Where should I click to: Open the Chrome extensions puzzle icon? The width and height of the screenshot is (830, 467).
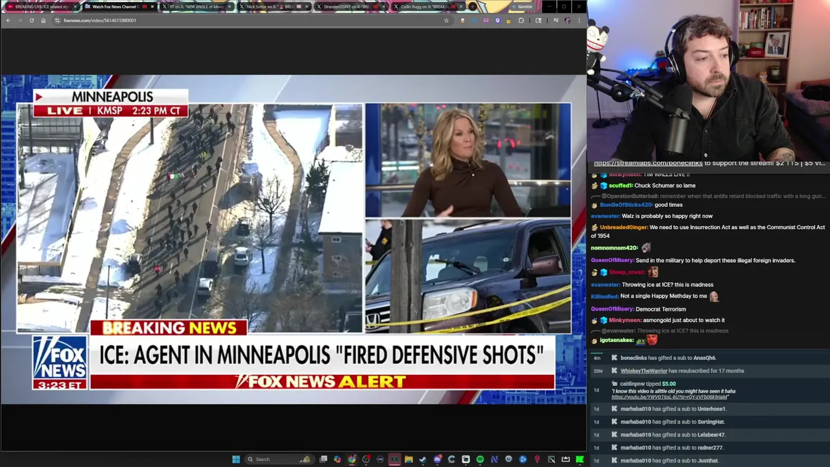pyautogui.click(x=521, y=20)
